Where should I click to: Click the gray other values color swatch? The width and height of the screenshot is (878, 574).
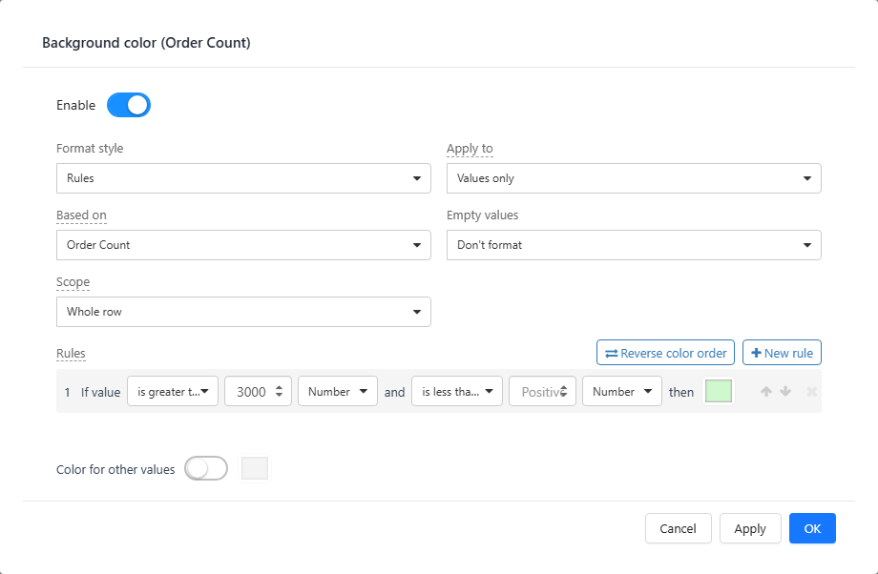coord(255,468)
